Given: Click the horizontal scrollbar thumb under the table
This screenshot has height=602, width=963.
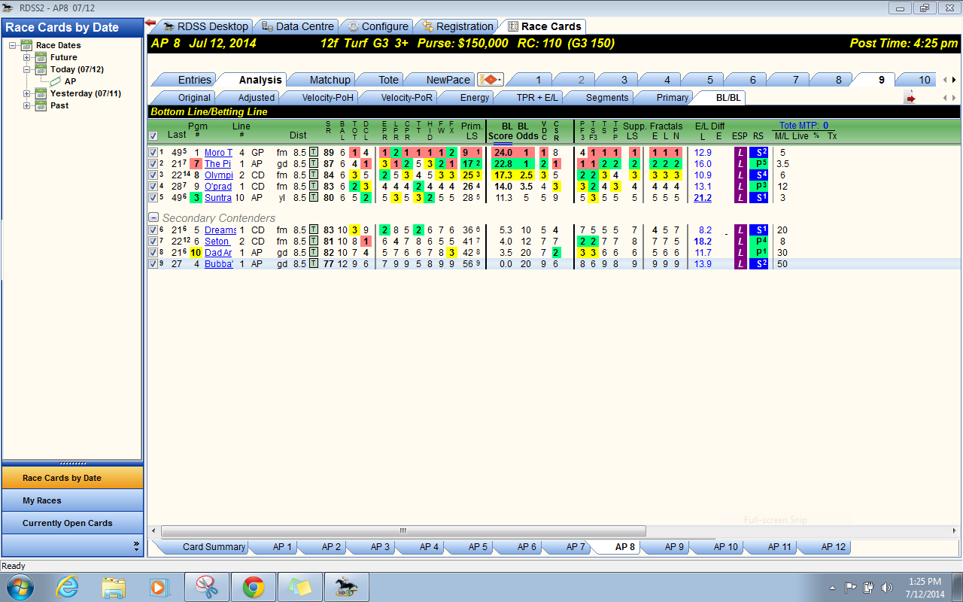Looking at the screenshot, I should [403, 531].
